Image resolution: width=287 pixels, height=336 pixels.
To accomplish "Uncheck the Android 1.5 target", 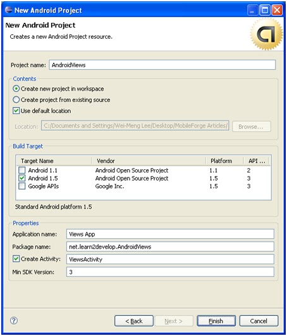I will (x=21, y=178).
